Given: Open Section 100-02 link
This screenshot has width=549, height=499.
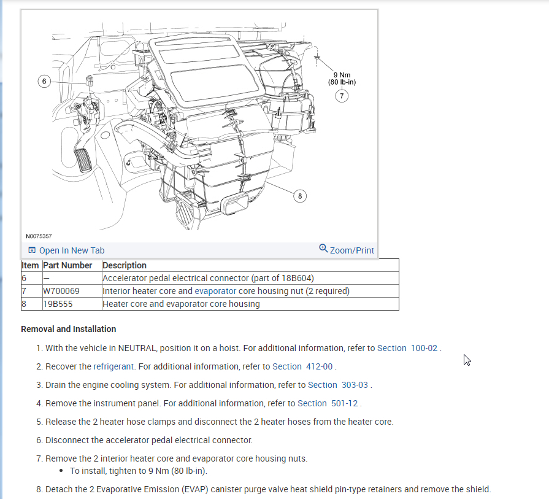Looking at the screenshot, I should point(407,348).
